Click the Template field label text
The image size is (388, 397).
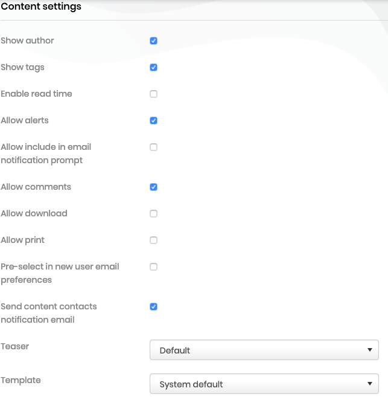pyautogui.click(x=21, y=381)
